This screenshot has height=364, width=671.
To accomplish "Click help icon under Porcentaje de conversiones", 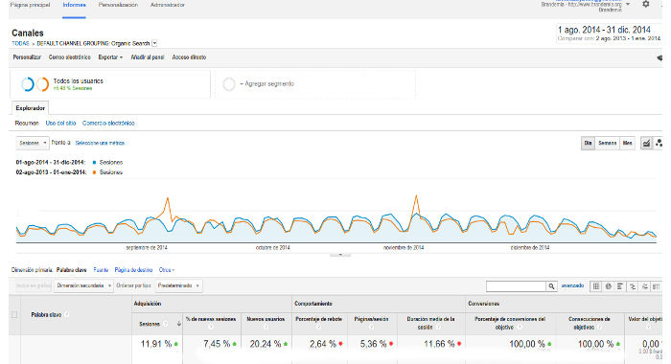I will click(520, 328).
